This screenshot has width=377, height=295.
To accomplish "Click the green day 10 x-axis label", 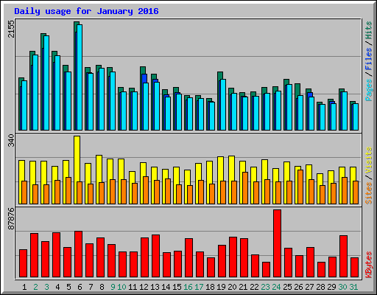I will [x=121, y=287].
